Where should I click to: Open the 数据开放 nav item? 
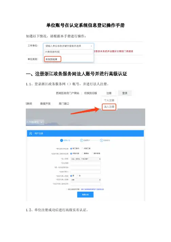point(45,104)
